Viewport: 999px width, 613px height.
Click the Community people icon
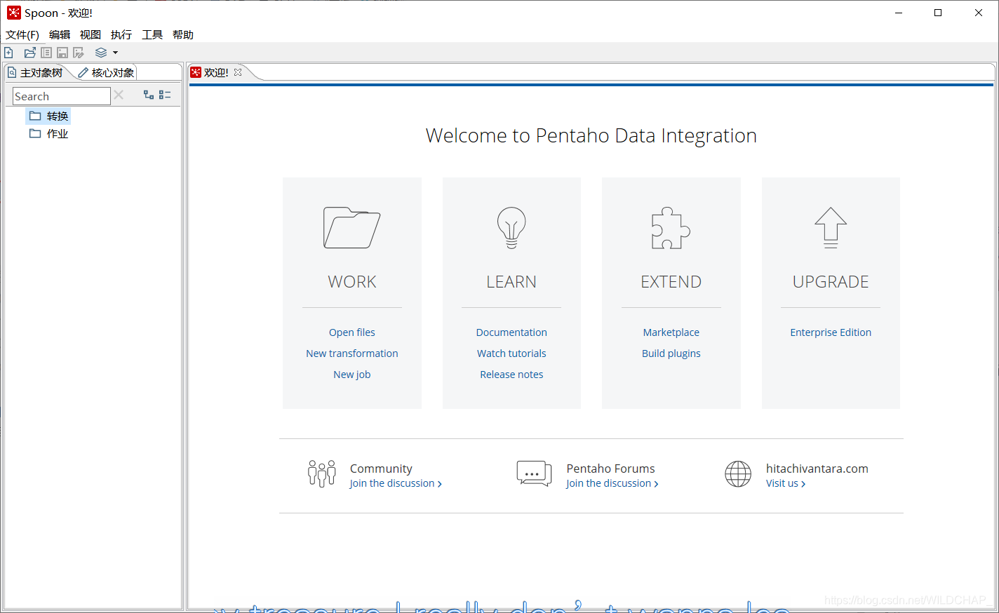(x=322, y=474)
